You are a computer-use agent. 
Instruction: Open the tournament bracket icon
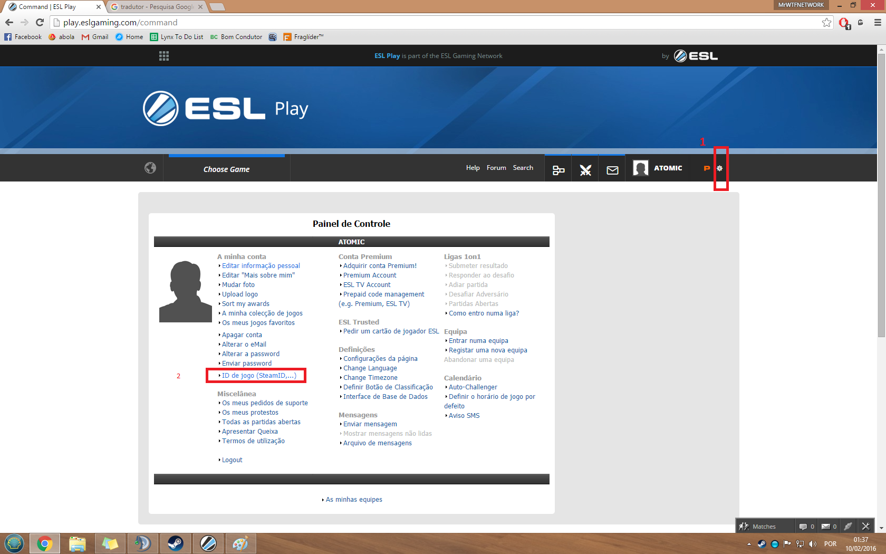point(558,170)
